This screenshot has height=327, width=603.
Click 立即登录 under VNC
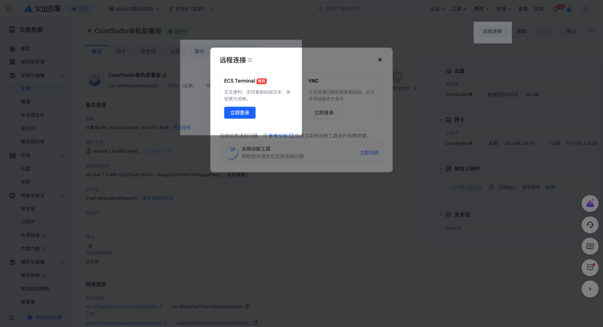tap(324, 113)
